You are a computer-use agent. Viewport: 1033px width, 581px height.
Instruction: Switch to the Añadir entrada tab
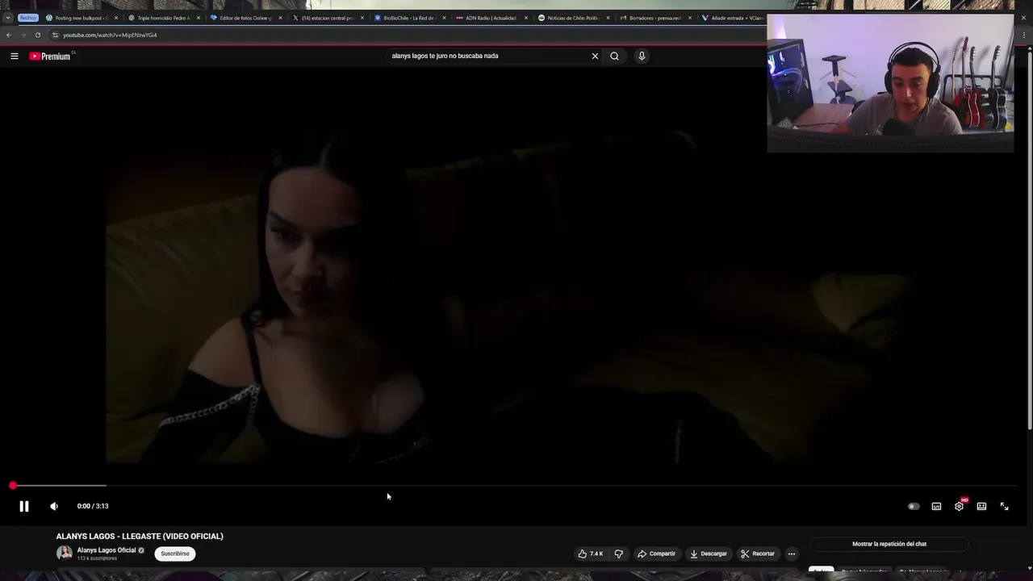(x=733, y=18)
